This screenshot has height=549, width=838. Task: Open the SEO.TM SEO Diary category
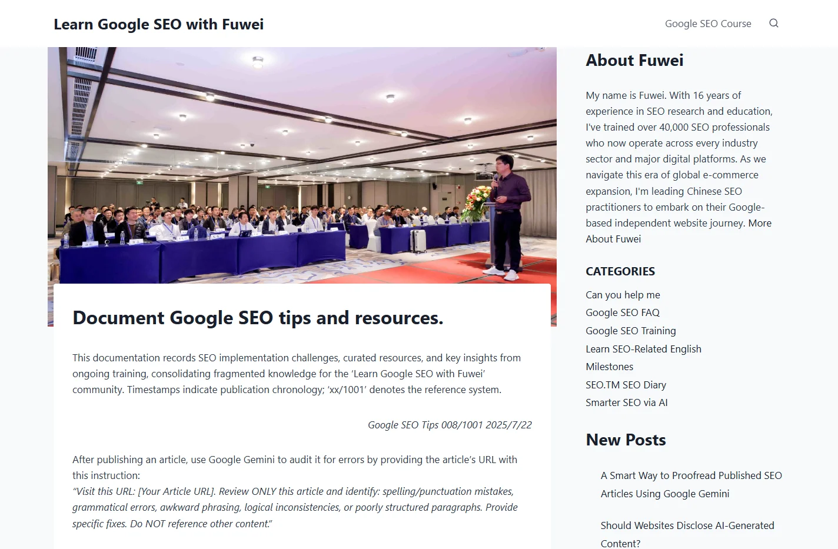[626, 385]
